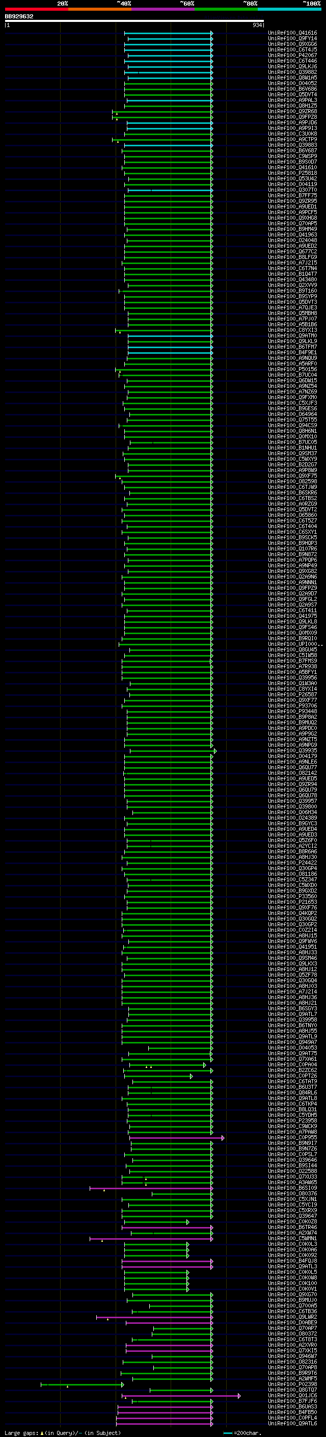Select label UniRef100_Q8GT07
The width and height of the screenshot is (326, 1437).
pyautogui.click(x=292, y=1390)
